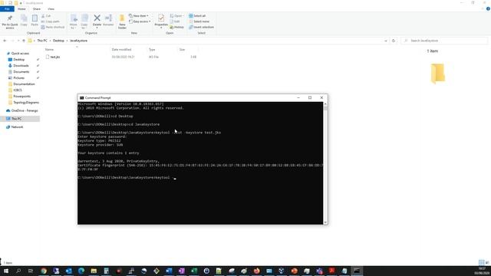Switch to Command Prompt taskbar icon
This screenshot has width=491, height=276.
357,271
